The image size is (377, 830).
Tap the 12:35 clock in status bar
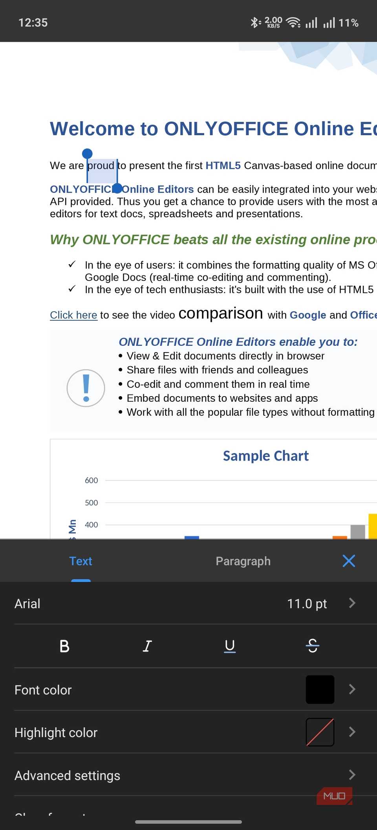33,22
